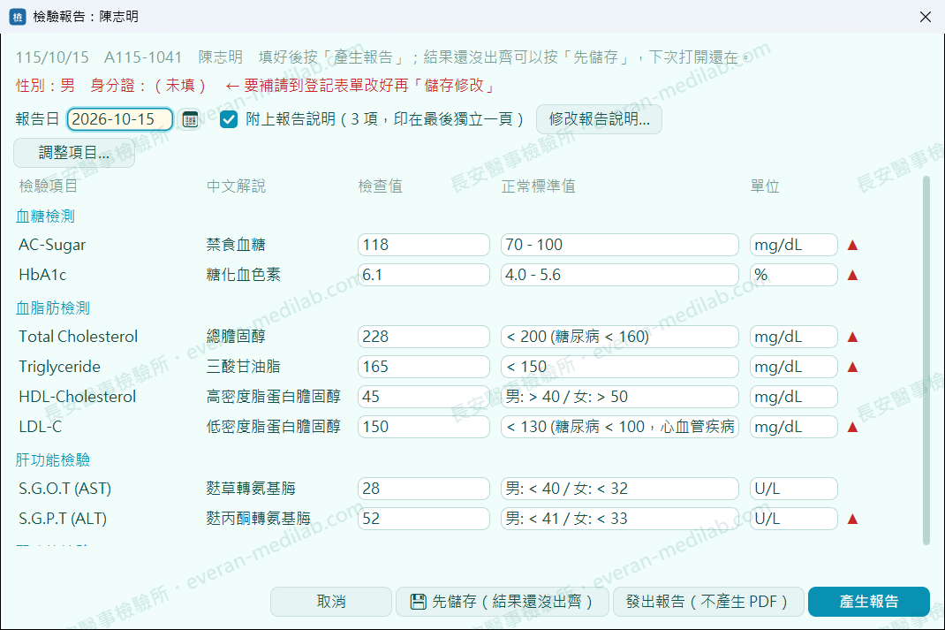
Task: Edit the HDL-Cholesterol value 45
Action: pos(424,397)
